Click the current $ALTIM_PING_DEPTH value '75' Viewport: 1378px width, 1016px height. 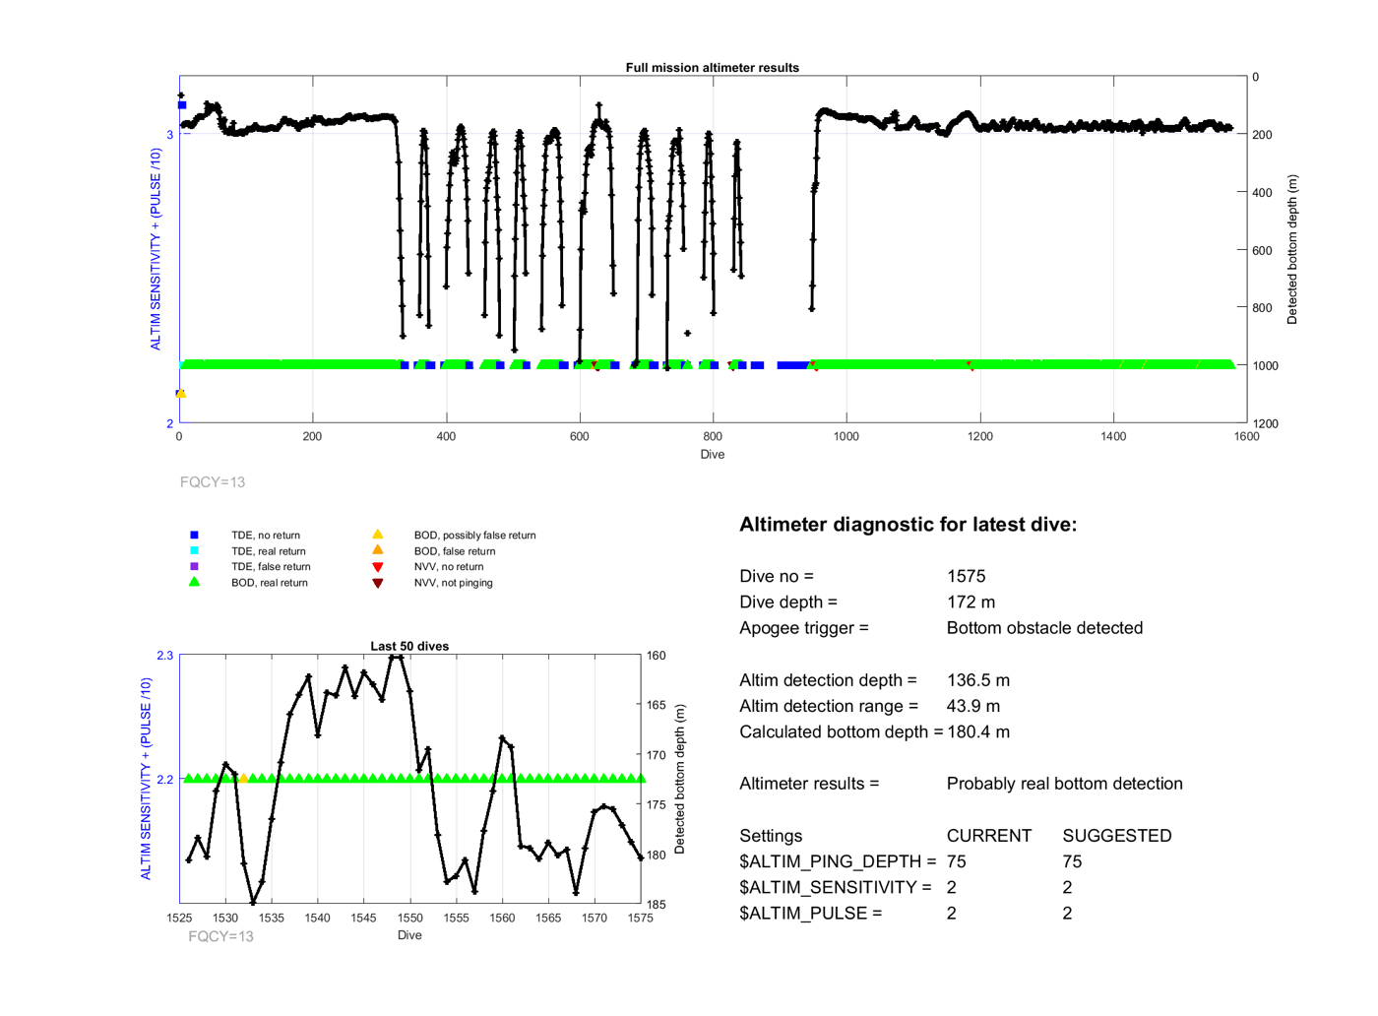(957, 861)
